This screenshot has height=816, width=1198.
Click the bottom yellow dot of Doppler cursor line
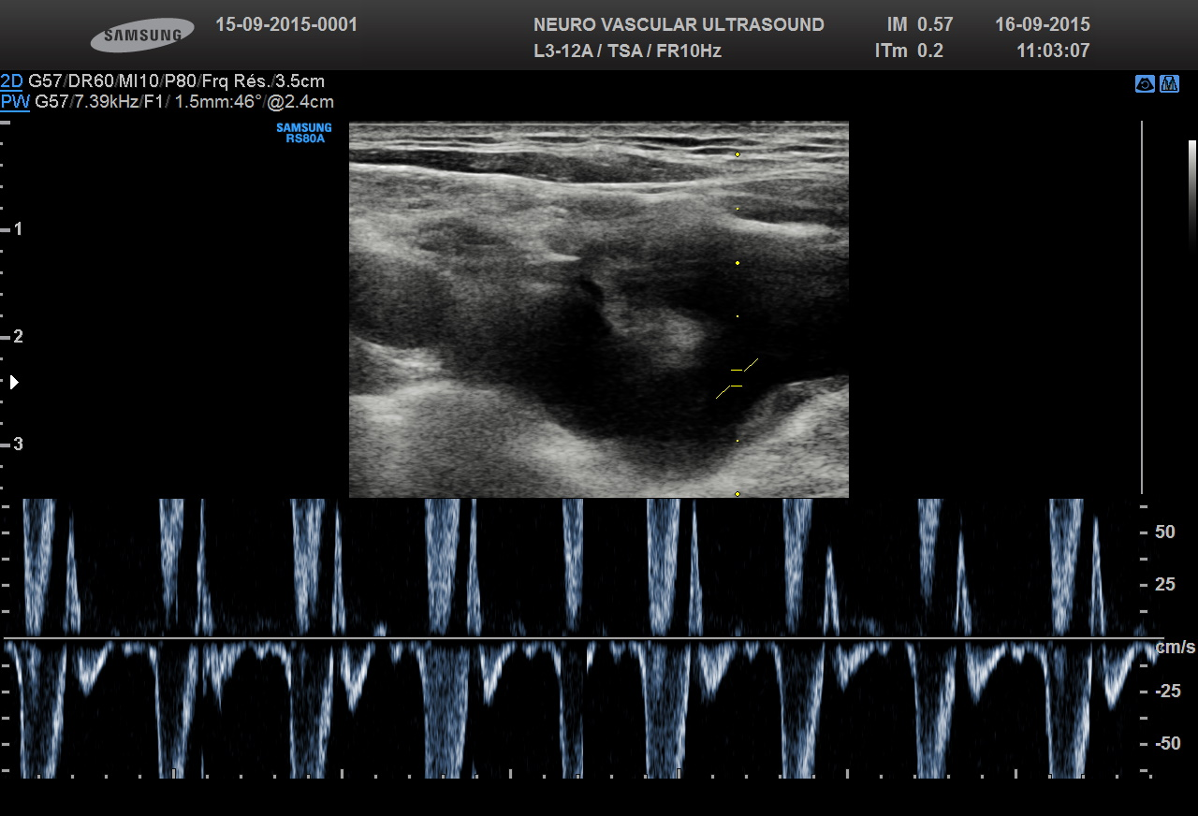click(x=738, y=493)
